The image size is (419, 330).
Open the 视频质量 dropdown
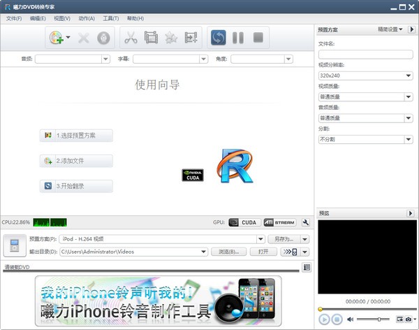(365, 96)
